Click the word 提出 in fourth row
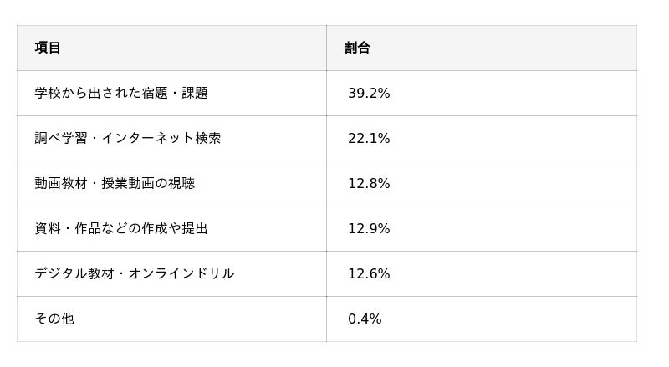The height and width of the screenshot is (367, 669). pyautogui.click(x=195, y=229)
